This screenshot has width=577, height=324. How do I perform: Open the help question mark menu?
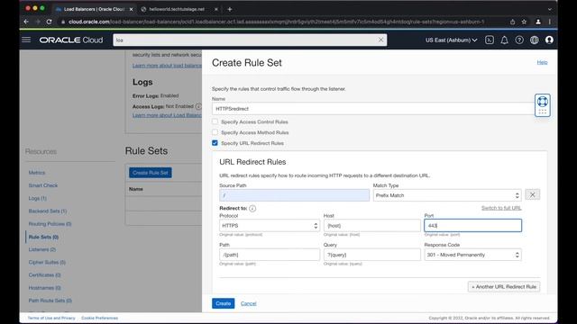coord(519,40)
